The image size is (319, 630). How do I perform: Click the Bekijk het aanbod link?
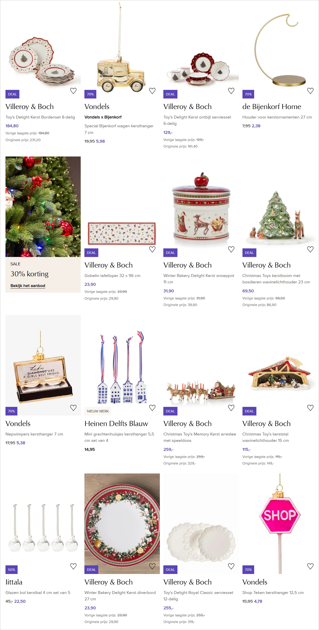pos(28,286)
